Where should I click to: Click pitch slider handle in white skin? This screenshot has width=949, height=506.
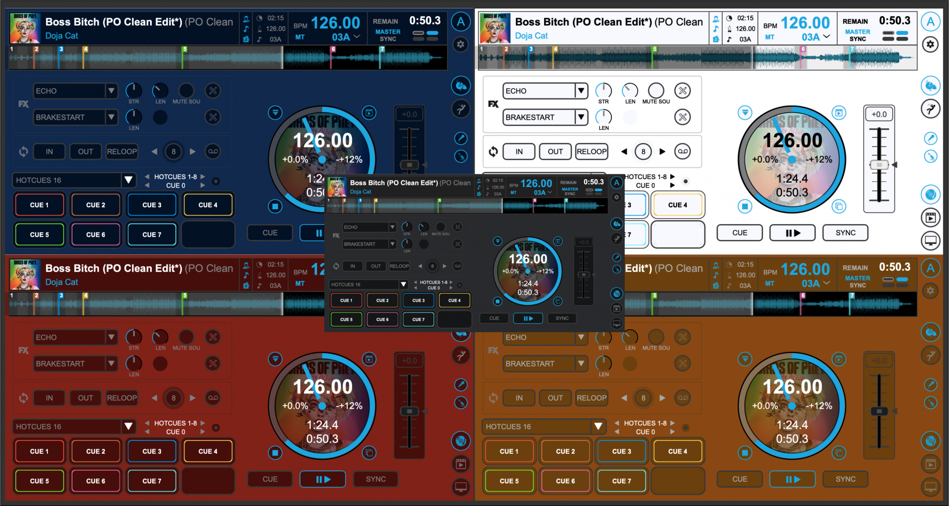tap(879, 164)
